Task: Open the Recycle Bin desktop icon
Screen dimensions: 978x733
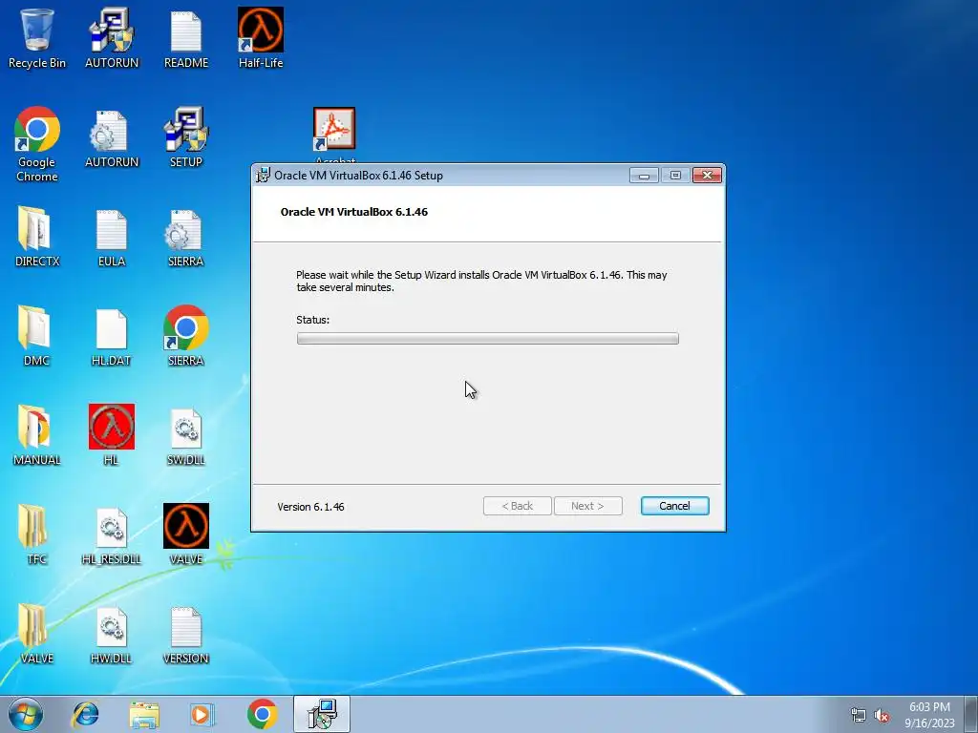Action: 37,37
